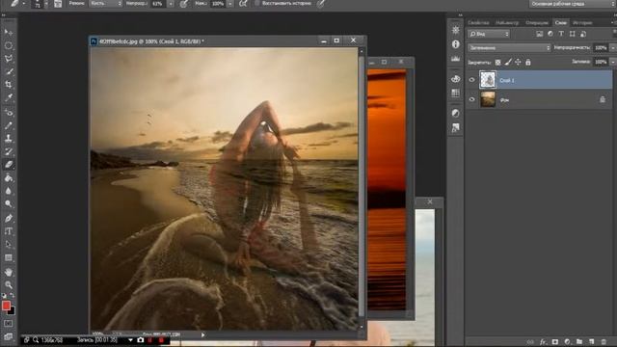617x347 pixels.
Task: Open the workspace switcher dropdown
Action: (572, 4)
